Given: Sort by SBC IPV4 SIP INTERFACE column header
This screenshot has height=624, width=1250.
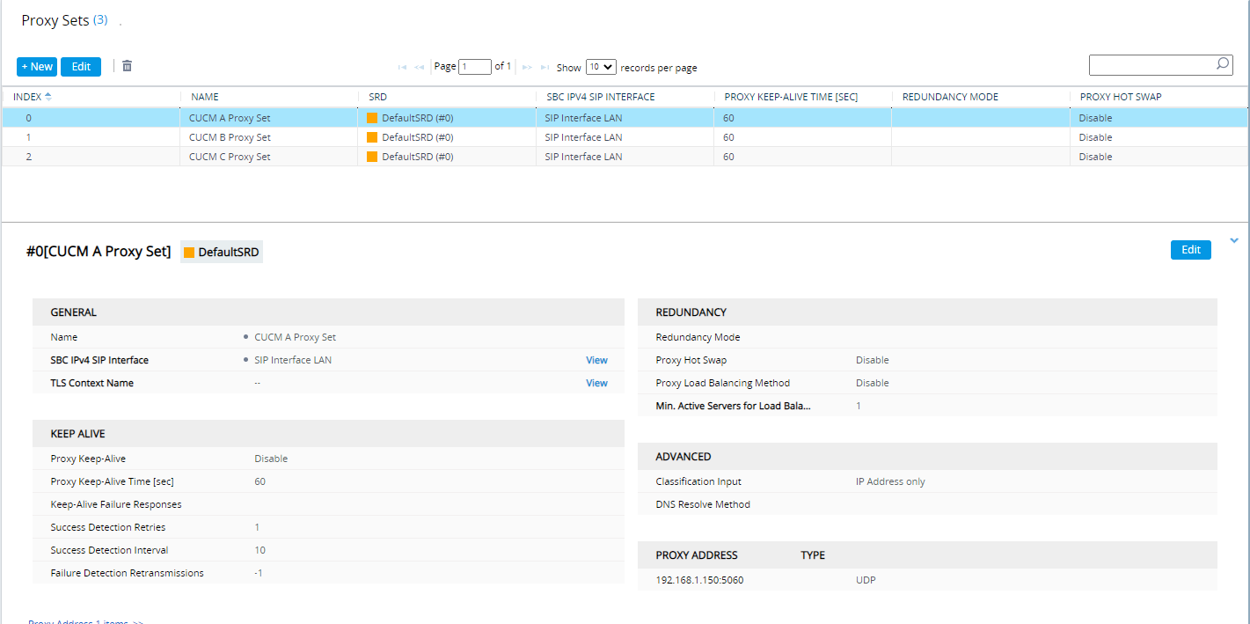Looking at the screenshot, I should (x=601, y=97).
